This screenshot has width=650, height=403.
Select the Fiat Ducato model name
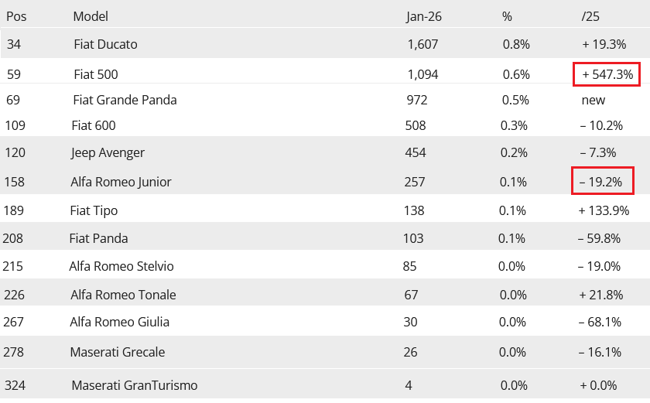point(105,44)
